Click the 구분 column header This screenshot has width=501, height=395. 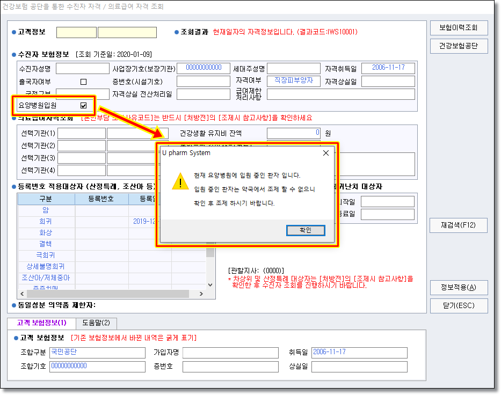pos(46,199)
